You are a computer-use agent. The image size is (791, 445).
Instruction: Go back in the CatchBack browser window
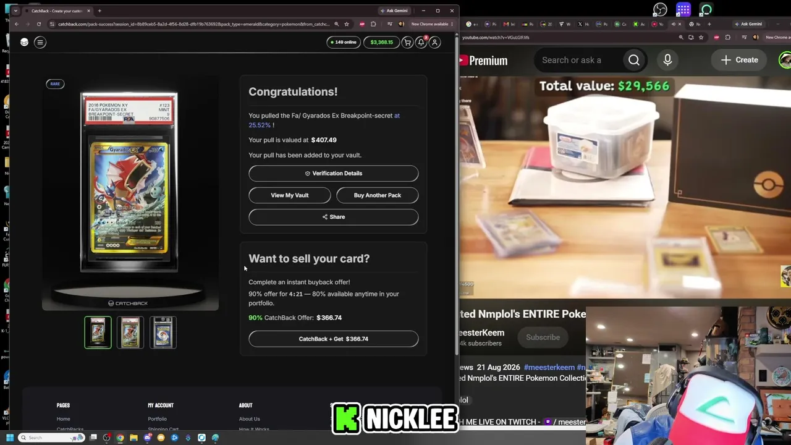click(17, 24)
